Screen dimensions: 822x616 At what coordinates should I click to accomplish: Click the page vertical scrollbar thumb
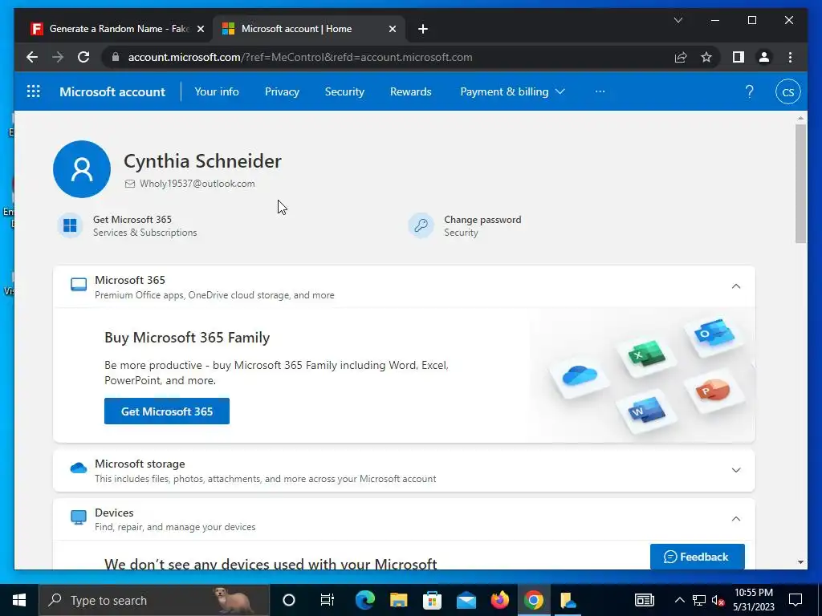tap(800, 184)
